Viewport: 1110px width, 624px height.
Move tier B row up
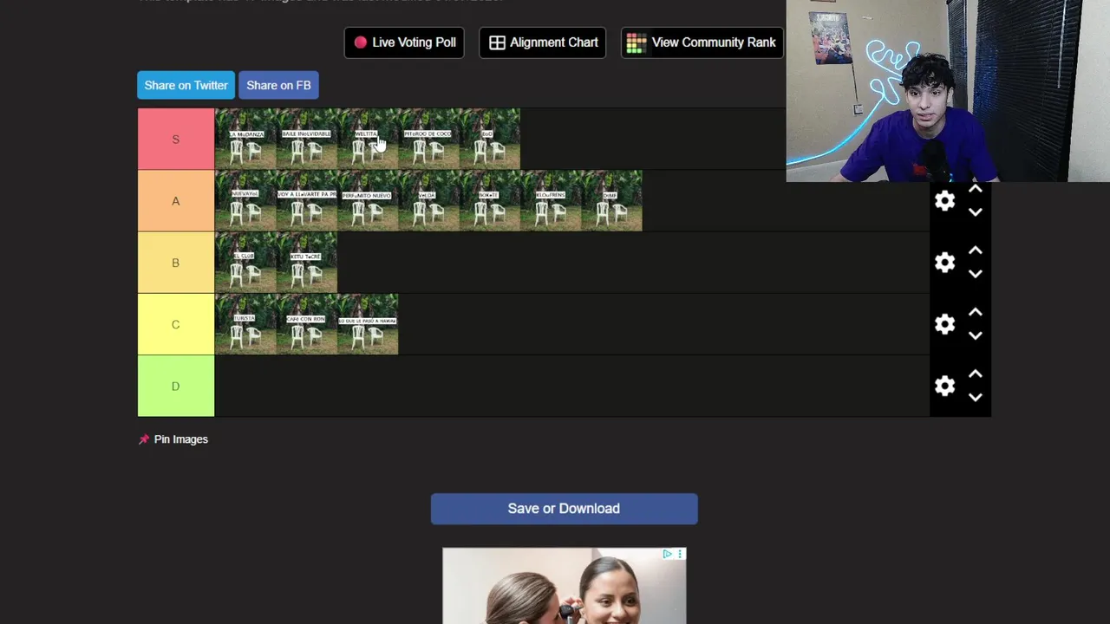point(975,250)
